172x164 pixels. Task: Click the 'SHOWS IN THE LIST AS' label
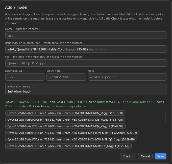(x=22, y=87)
